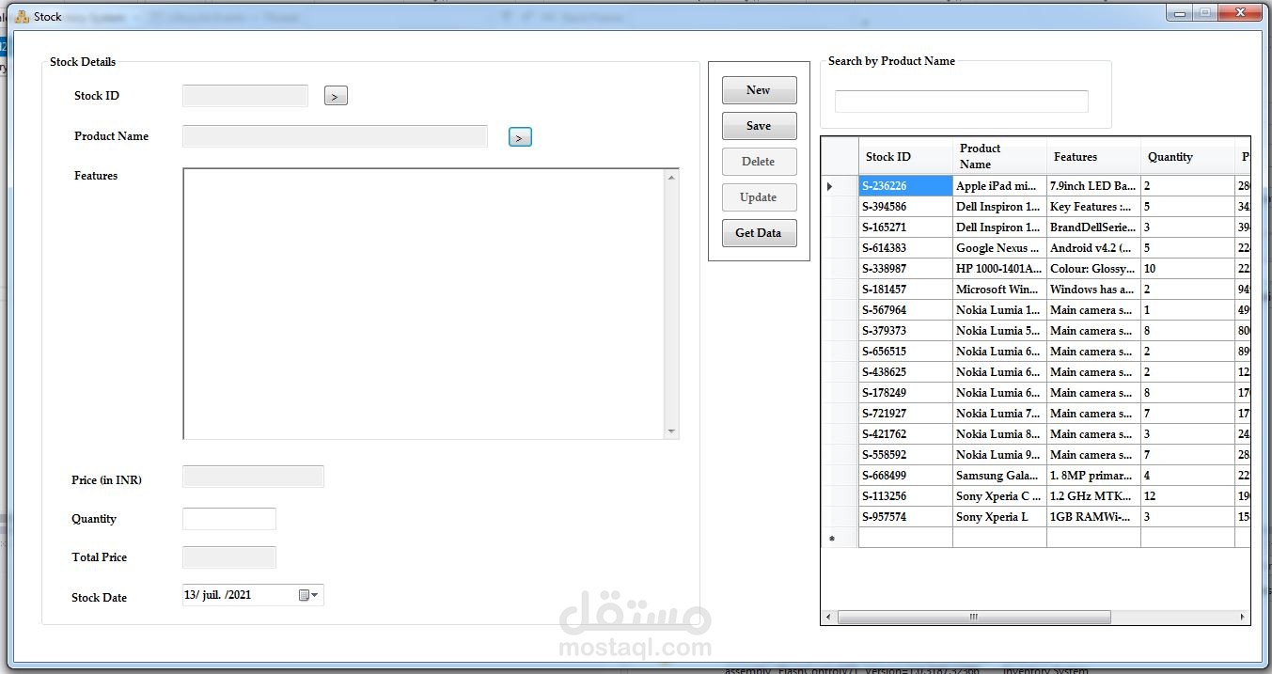Click the Delete button
The image size is (1272, 674).
[759, 162]
